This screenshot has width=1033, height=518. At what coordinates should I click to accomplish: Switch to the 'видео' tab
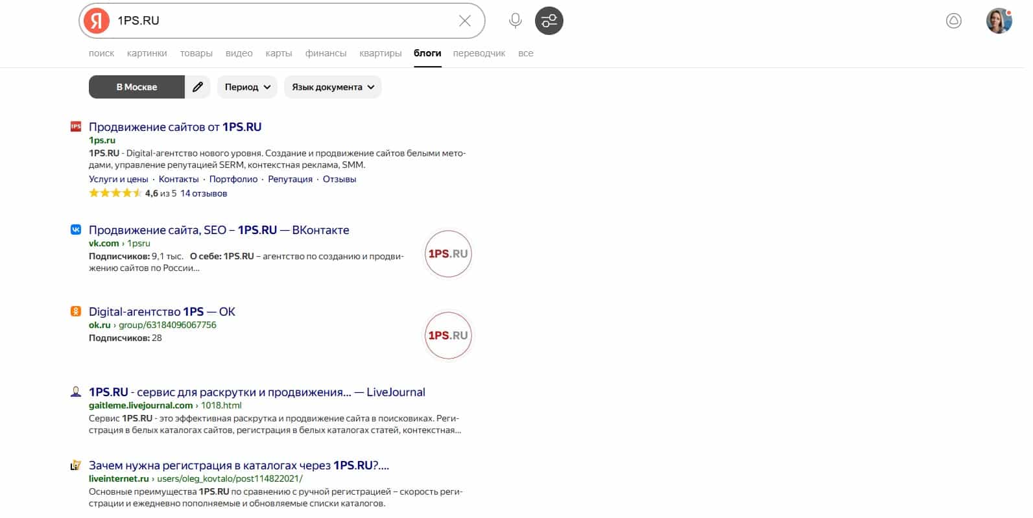coord(239,53)
